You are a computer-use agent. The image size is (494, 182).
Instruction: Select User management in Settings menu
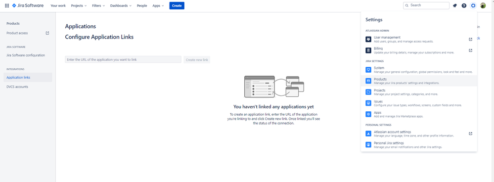pyautogui.click(x=419, y=40)
